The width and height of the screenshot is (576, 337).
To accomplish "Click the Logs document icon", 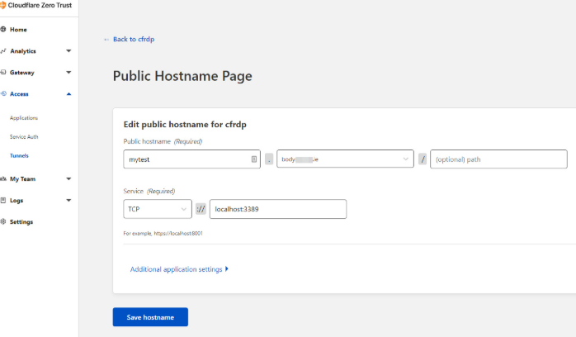I will pos(3,200).
